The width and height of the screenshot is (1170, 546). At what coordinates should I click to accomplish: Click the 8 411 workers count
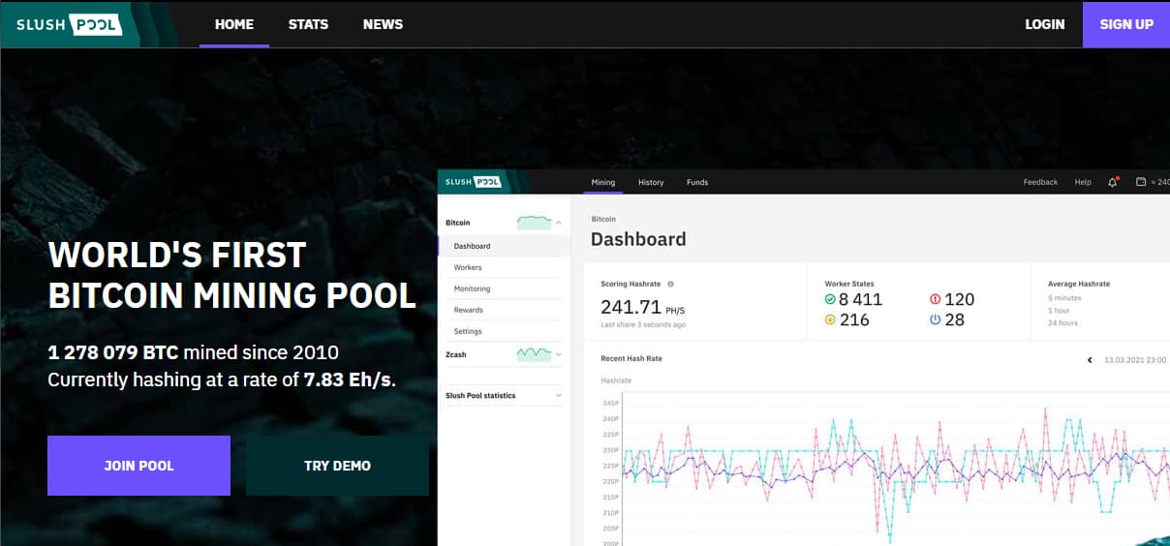[860, 299]
